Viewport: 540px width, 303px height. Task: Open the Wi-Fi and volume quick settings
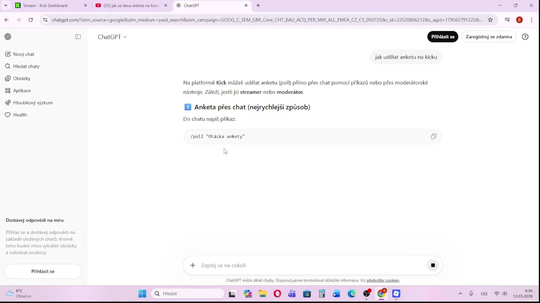click(x=501, y=294)
